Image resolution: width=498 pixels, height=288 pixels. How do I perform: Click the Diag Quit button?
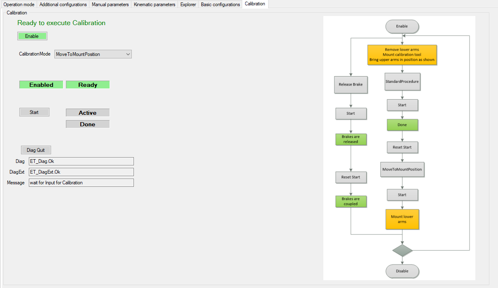[36, 150]
